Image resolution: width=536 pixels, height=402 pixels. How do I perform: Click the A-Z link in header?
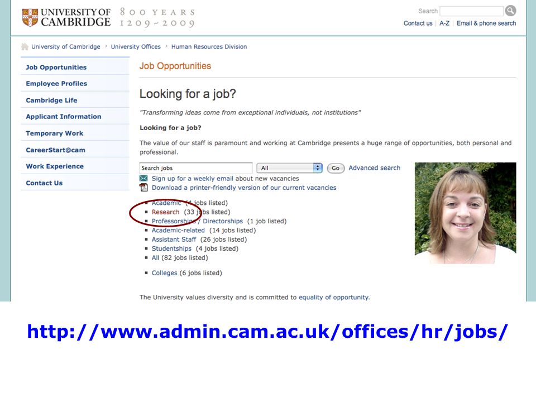click(444, 23)
